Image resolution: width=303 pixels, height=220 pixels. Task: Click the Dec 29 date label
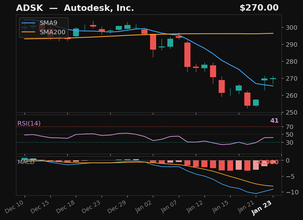(x=117, y=207)
